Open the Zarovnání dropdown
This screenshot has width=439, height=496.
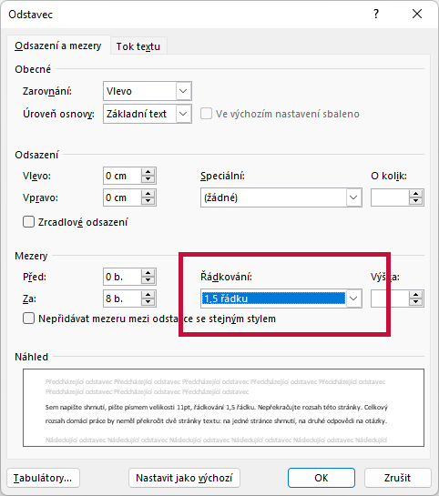pyautogui.click(x=183, y=91)
